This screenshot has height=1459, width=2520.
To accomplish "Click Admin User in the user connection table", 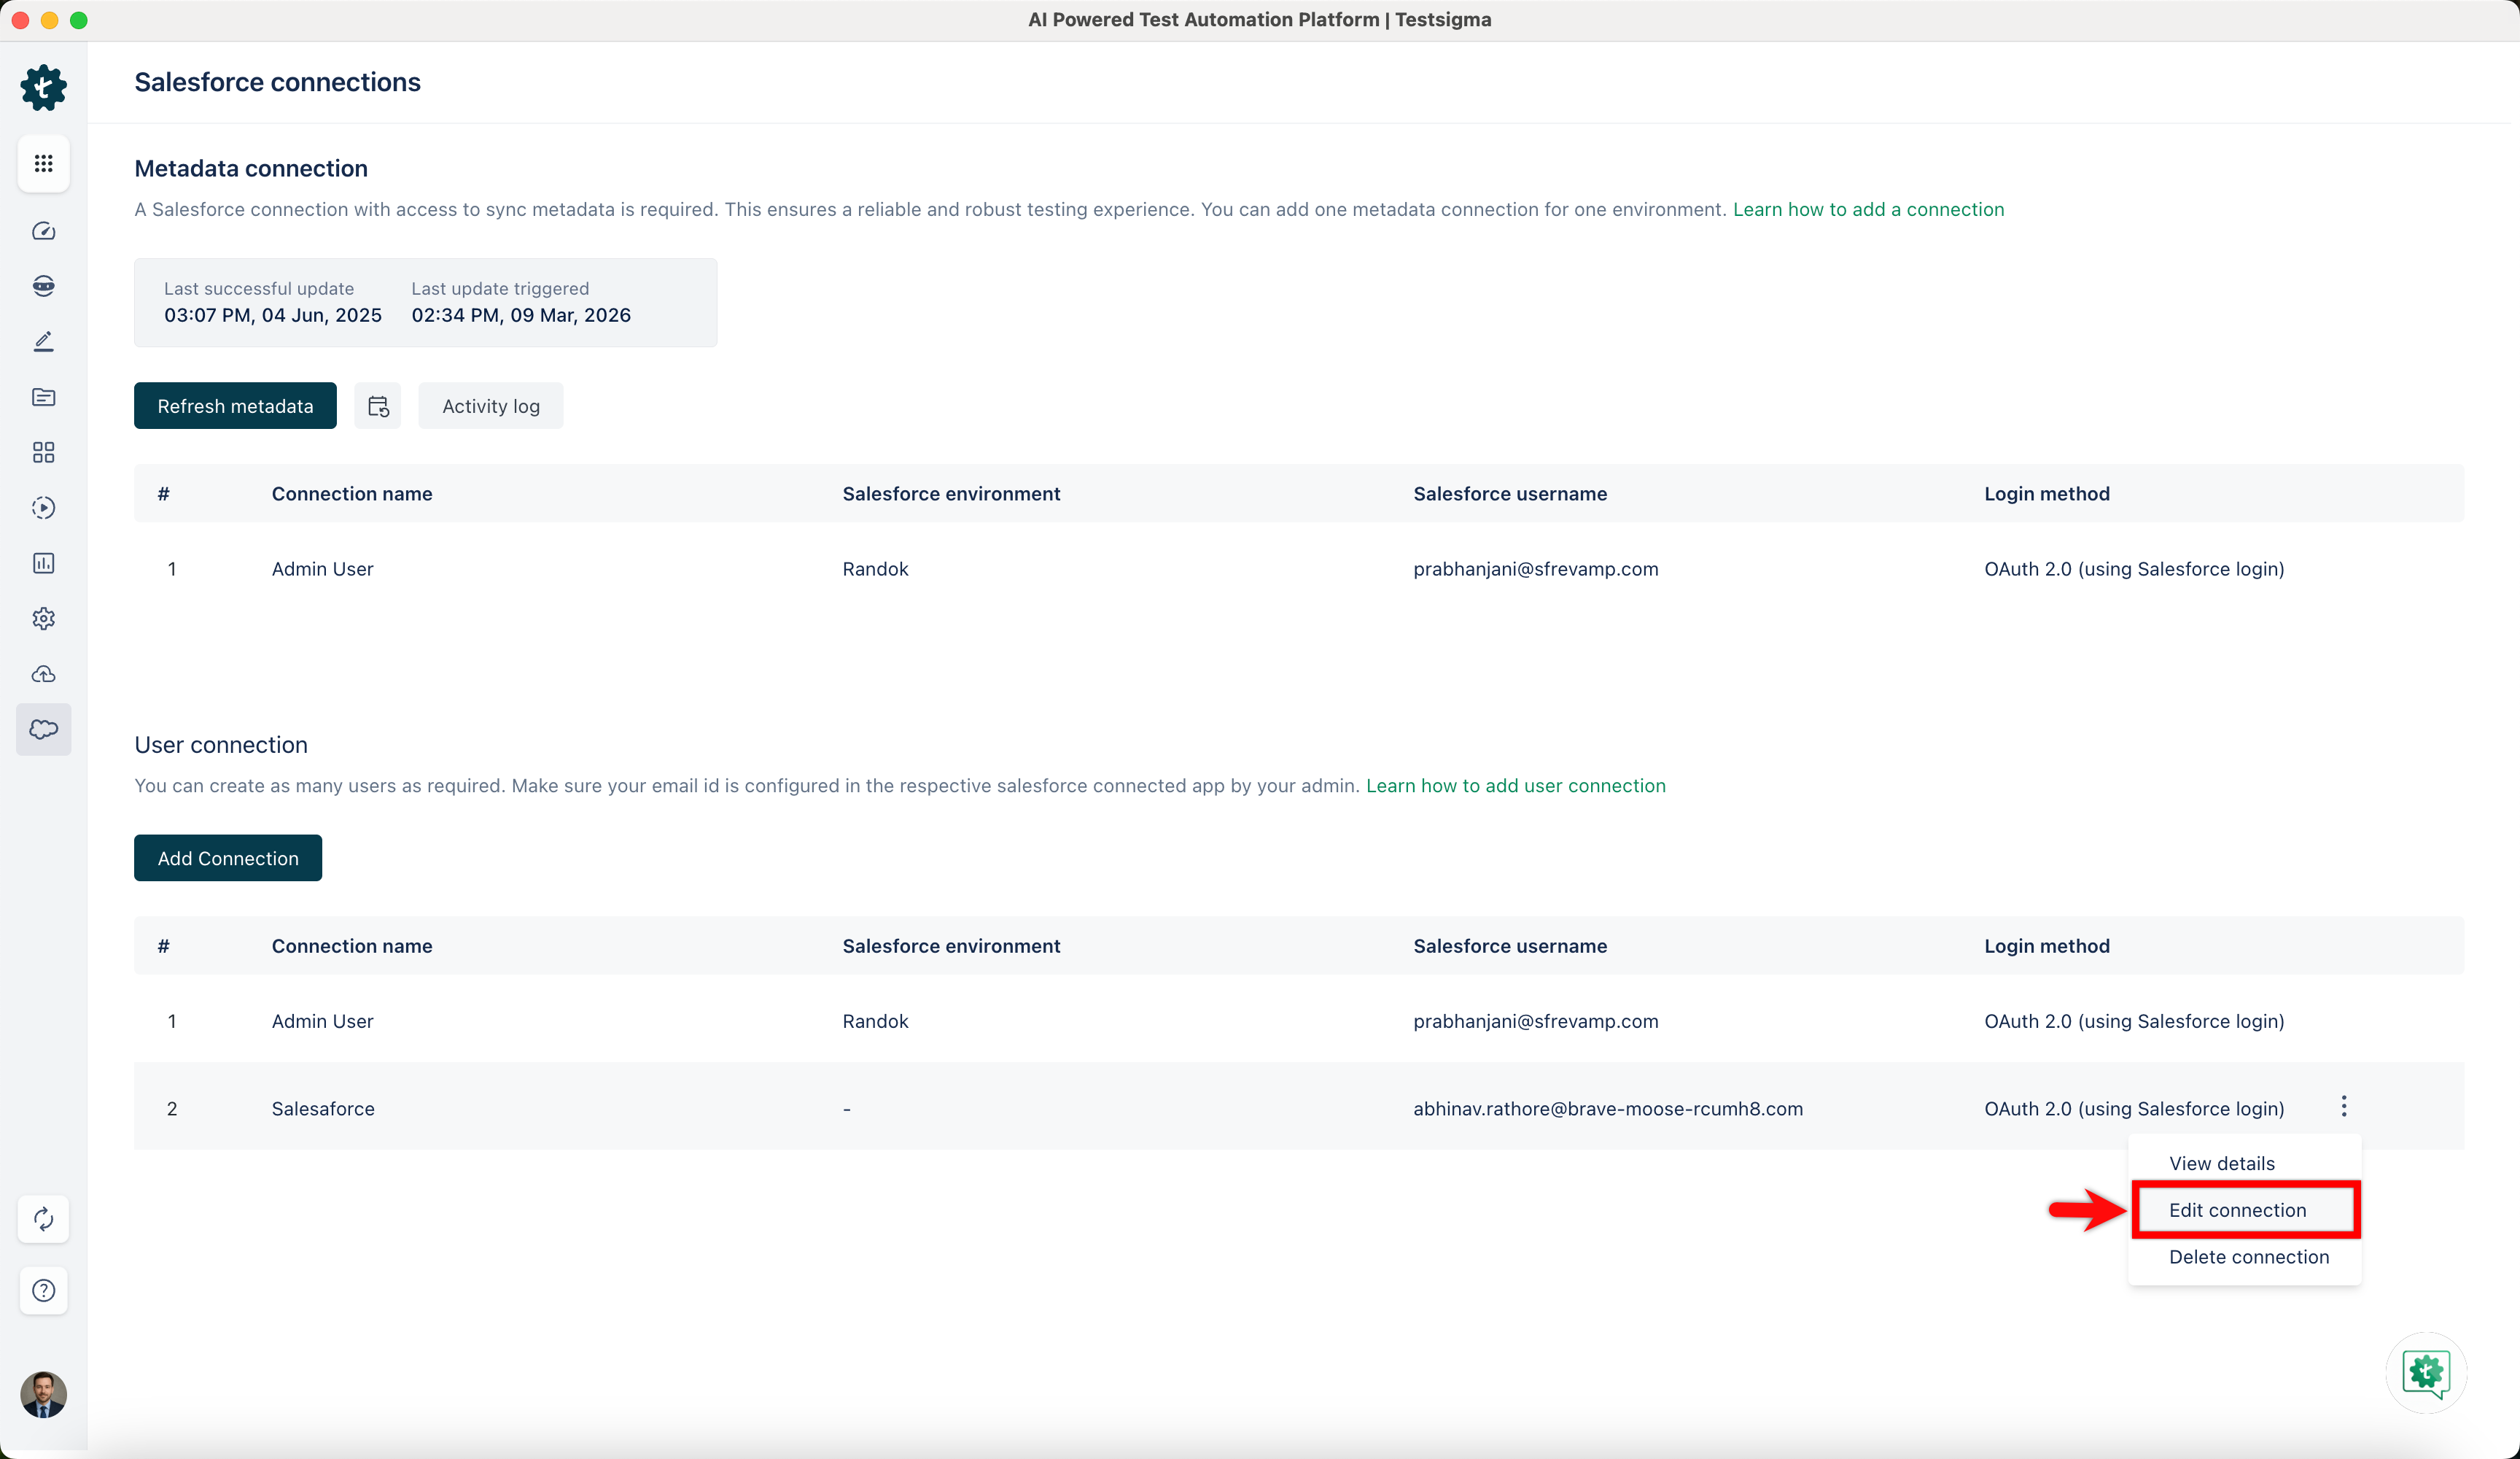I will 322,1021.
